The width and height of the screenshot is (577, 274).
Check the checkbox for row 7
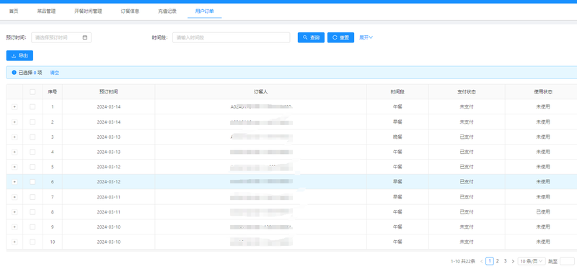[32, 197]
